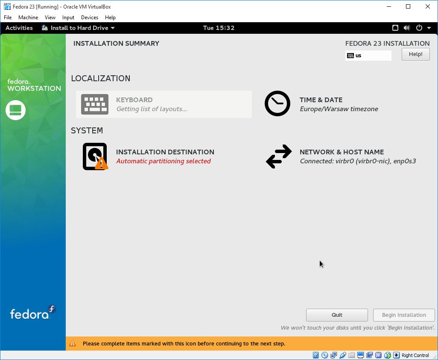The height and width of the screenshot is (360, 438).
Task: Open the Input menu
Action: pos(68,18)
